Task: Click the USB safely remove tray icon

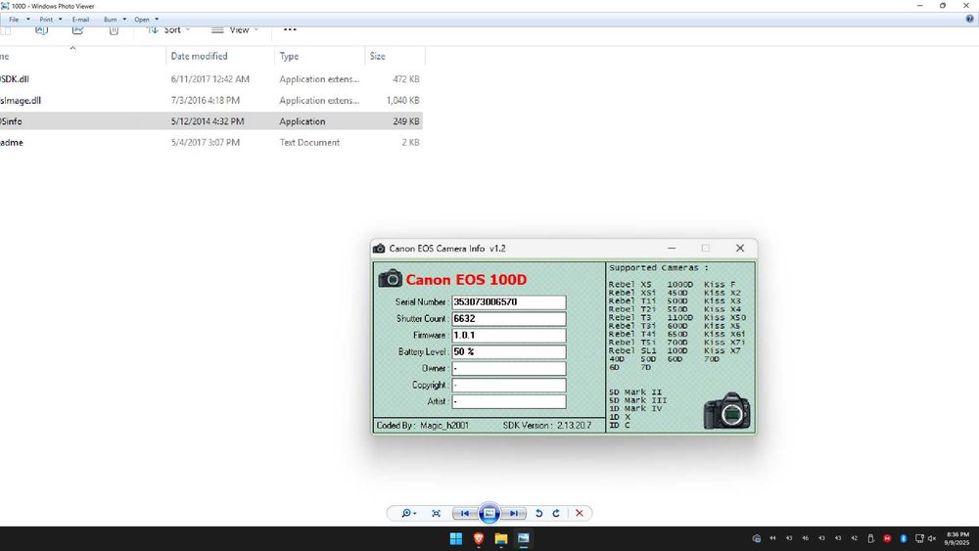Action: tap(870, 538)
